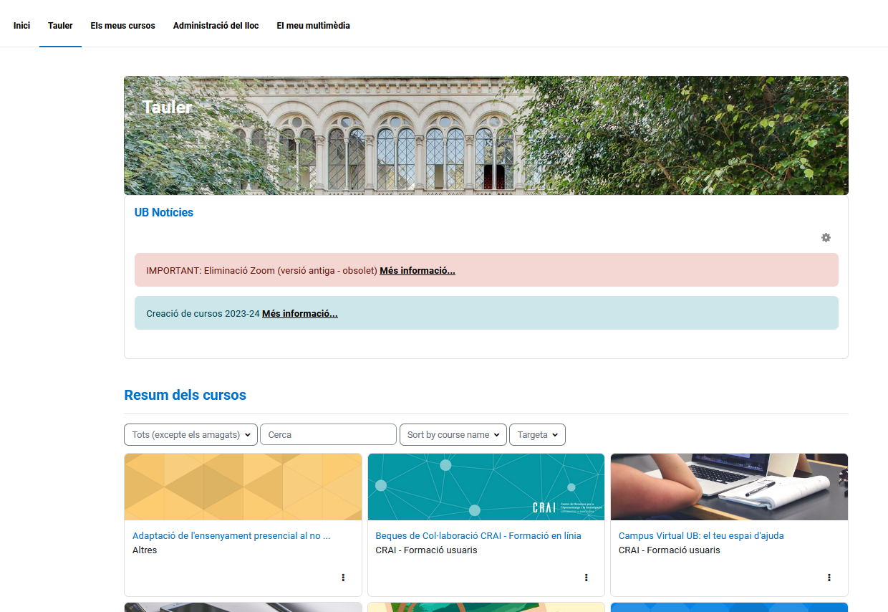The height and width of the screenshot is (612, 888).
Task: Open three-dot menu for Campus Virtual UB course
Action: pyautogui.click(x=829, y=577)
